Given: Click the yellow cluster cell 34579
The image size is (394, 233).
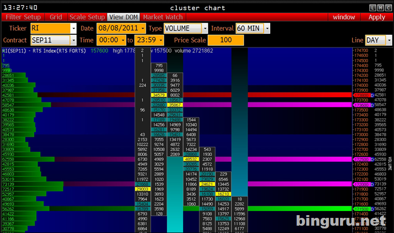Looking at the screenshot, I should 159,95.
